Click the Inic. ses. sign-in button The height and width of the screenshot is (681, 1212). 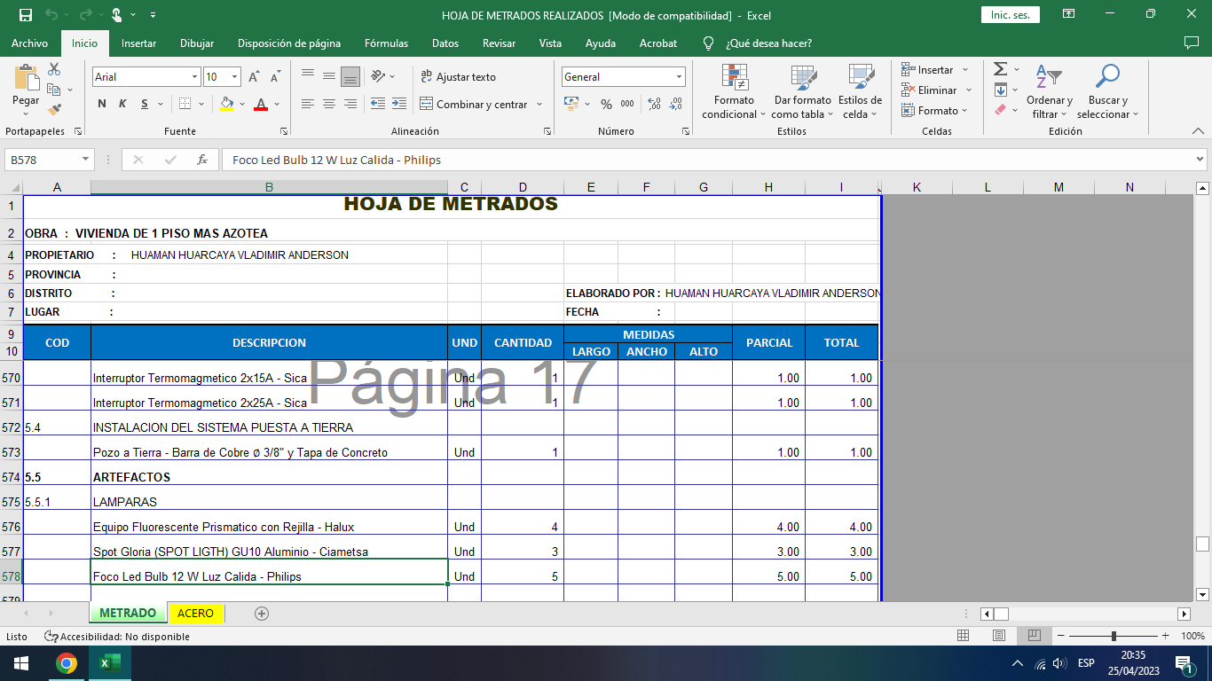pyautogui.click(x=1011, y=15)
